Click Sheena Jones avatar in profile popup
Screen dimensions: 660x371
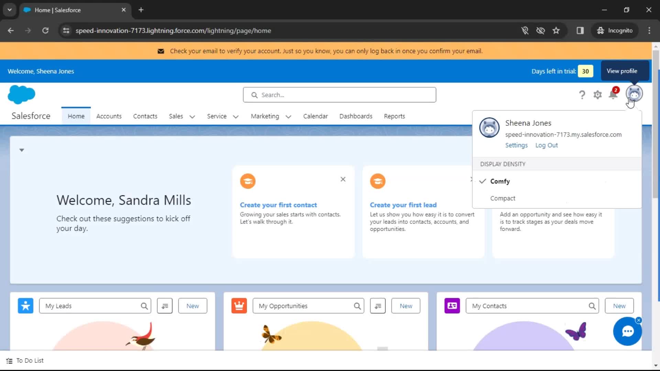(489, 127)
